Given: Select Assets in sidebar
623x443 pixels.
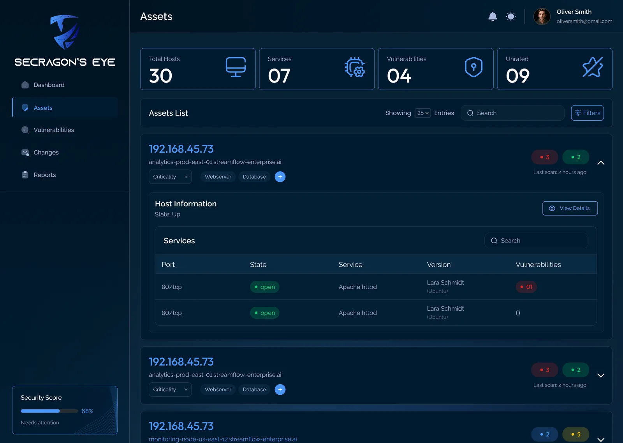Looking at the screenshot, I should coord(65,108).
